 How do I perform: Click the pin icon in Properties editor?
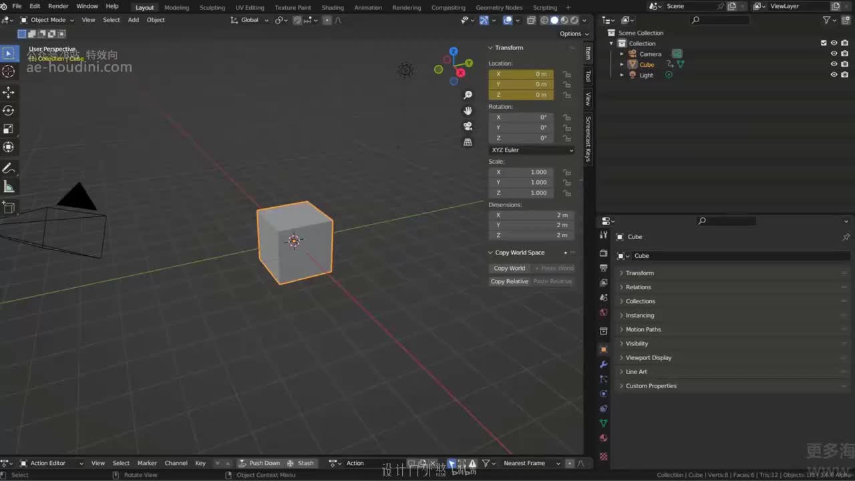[846, 237]
